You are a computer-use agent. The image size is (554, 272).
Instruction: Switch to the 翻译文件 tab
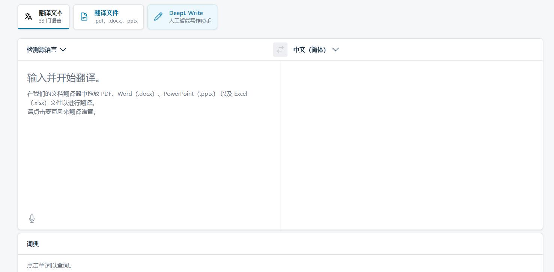(108, 17)
